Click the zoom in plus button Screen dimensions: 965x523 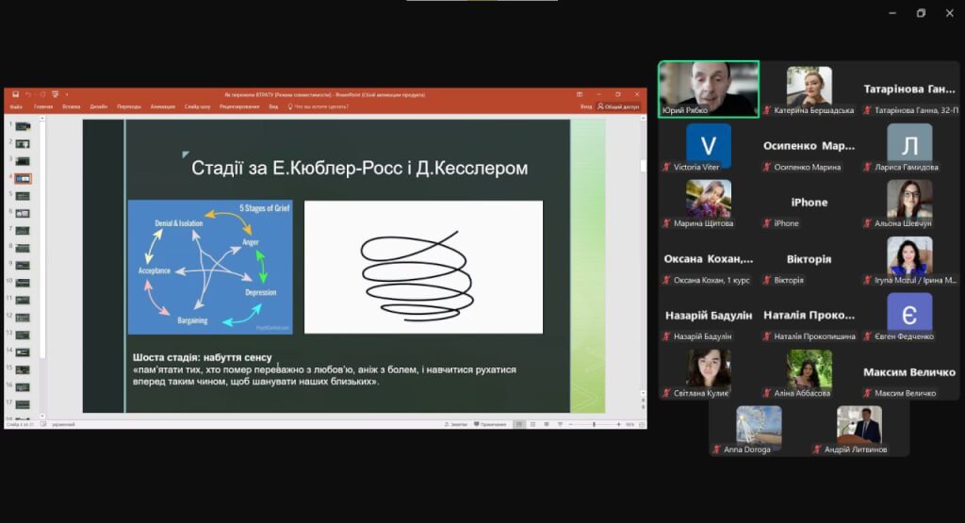(x=619, y=424)
